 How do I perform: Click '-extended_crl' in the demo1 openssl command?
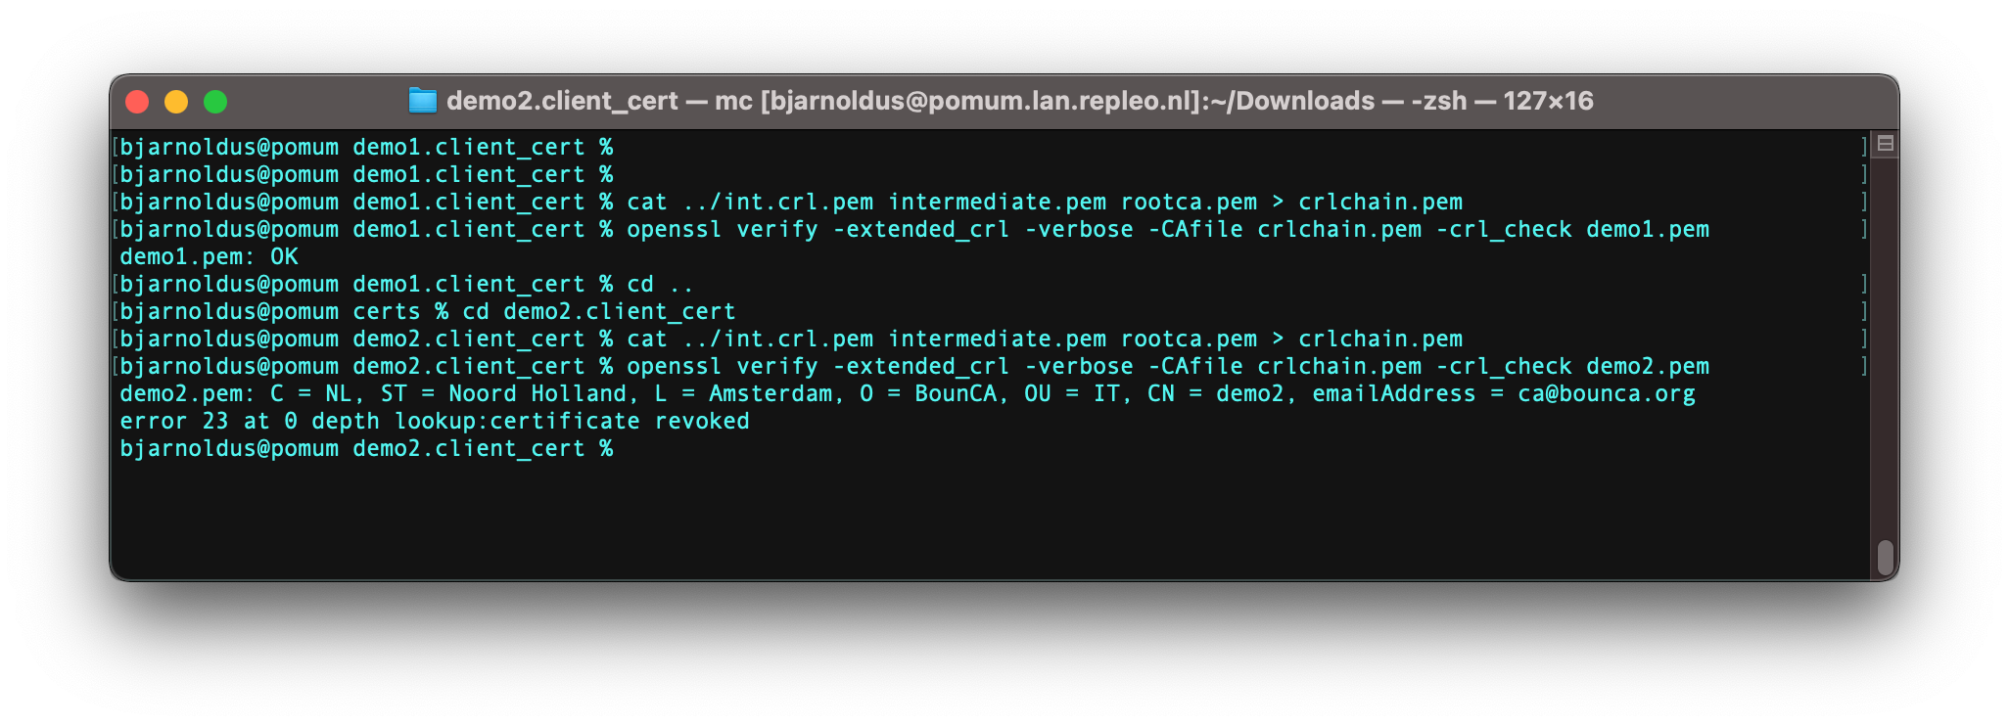tap(921, 229)
